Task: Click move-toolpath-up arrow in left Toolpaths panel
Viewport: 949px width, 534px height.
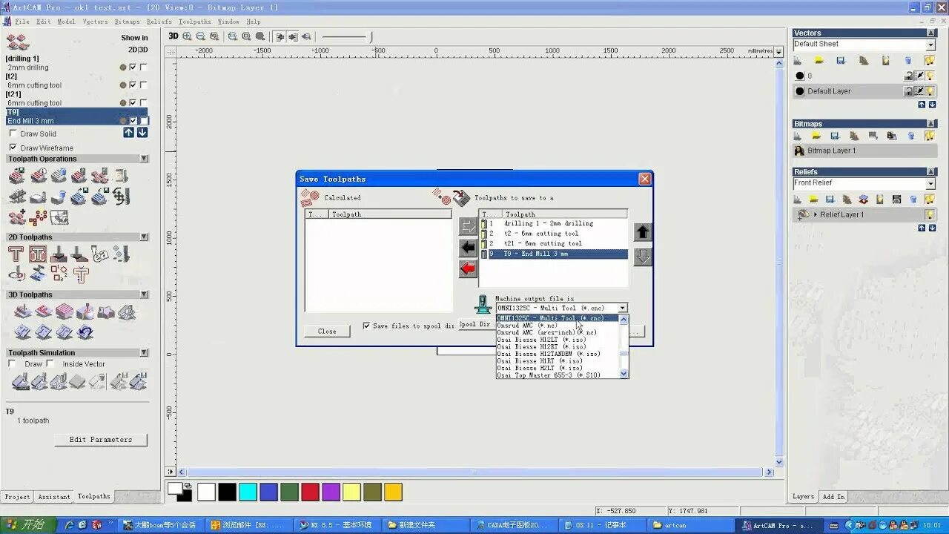Action: [x=129, y=132]
